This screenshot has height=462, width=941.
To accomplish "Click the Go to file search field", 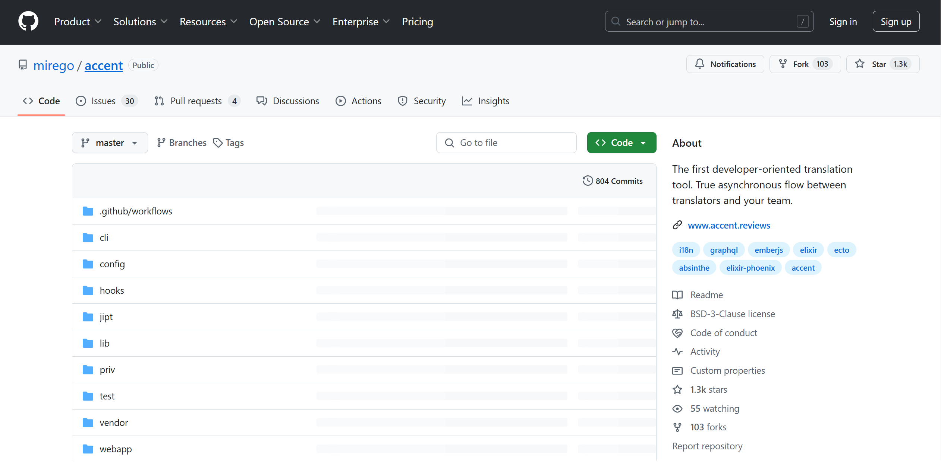I will coord(506,143).
